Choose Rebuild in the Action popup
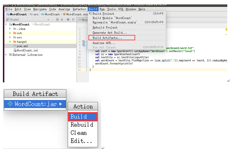Screen dimensions: 235x149 point(83,124)
